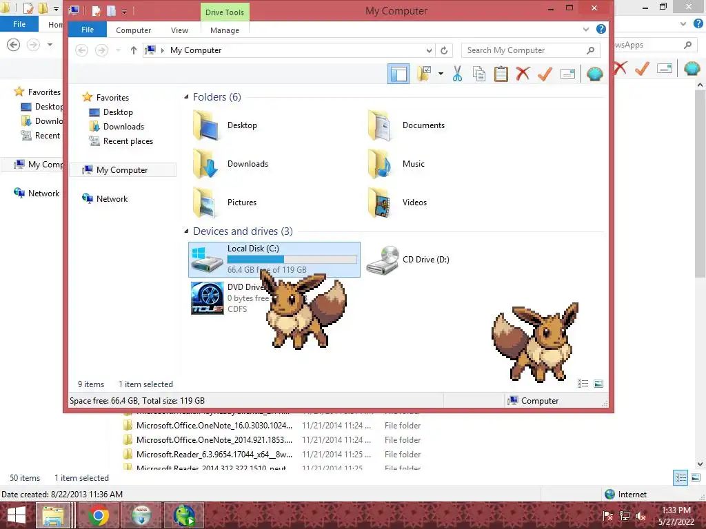
Task: Select the Drive Tools contextual tab
Action: 225,12
